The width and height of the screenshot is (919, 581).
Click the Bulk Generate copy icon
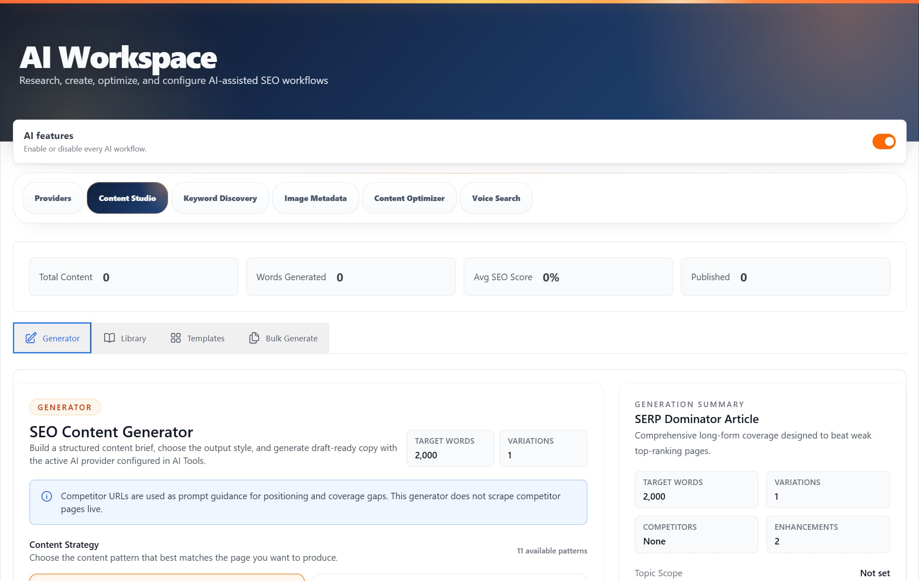pyautogui.click(x=254, y=338)
